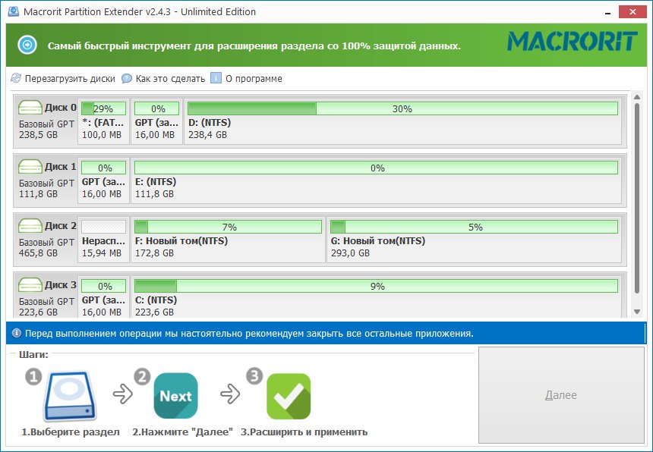Click the 'Диск 1' label

(x=61, y=166)
